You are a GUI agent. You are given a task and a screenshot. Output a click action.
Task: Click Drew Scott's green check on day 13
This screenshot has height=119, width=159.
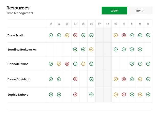pos(148,35)
